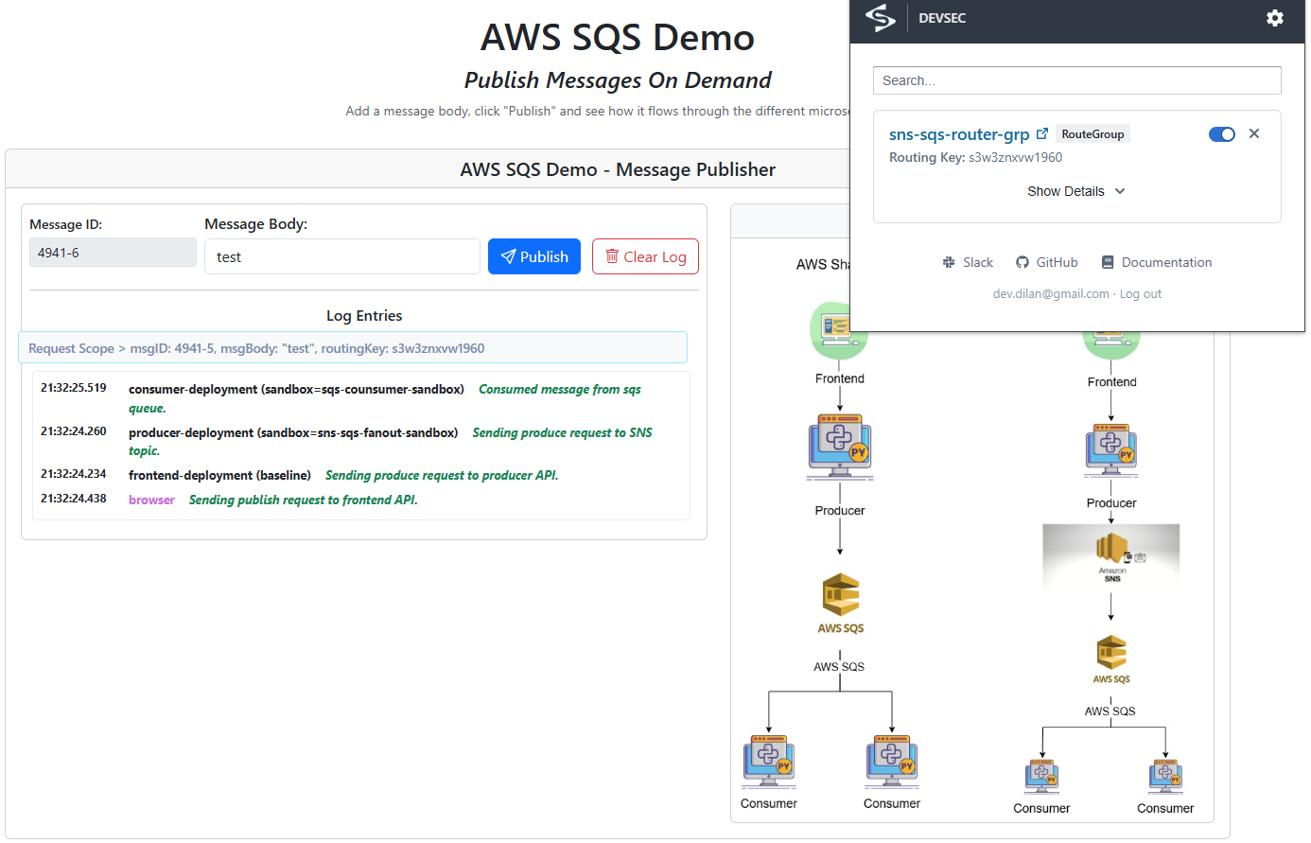Click the Clear Log button
Viewport: 1311px width, 843px height.
(645, 256)
